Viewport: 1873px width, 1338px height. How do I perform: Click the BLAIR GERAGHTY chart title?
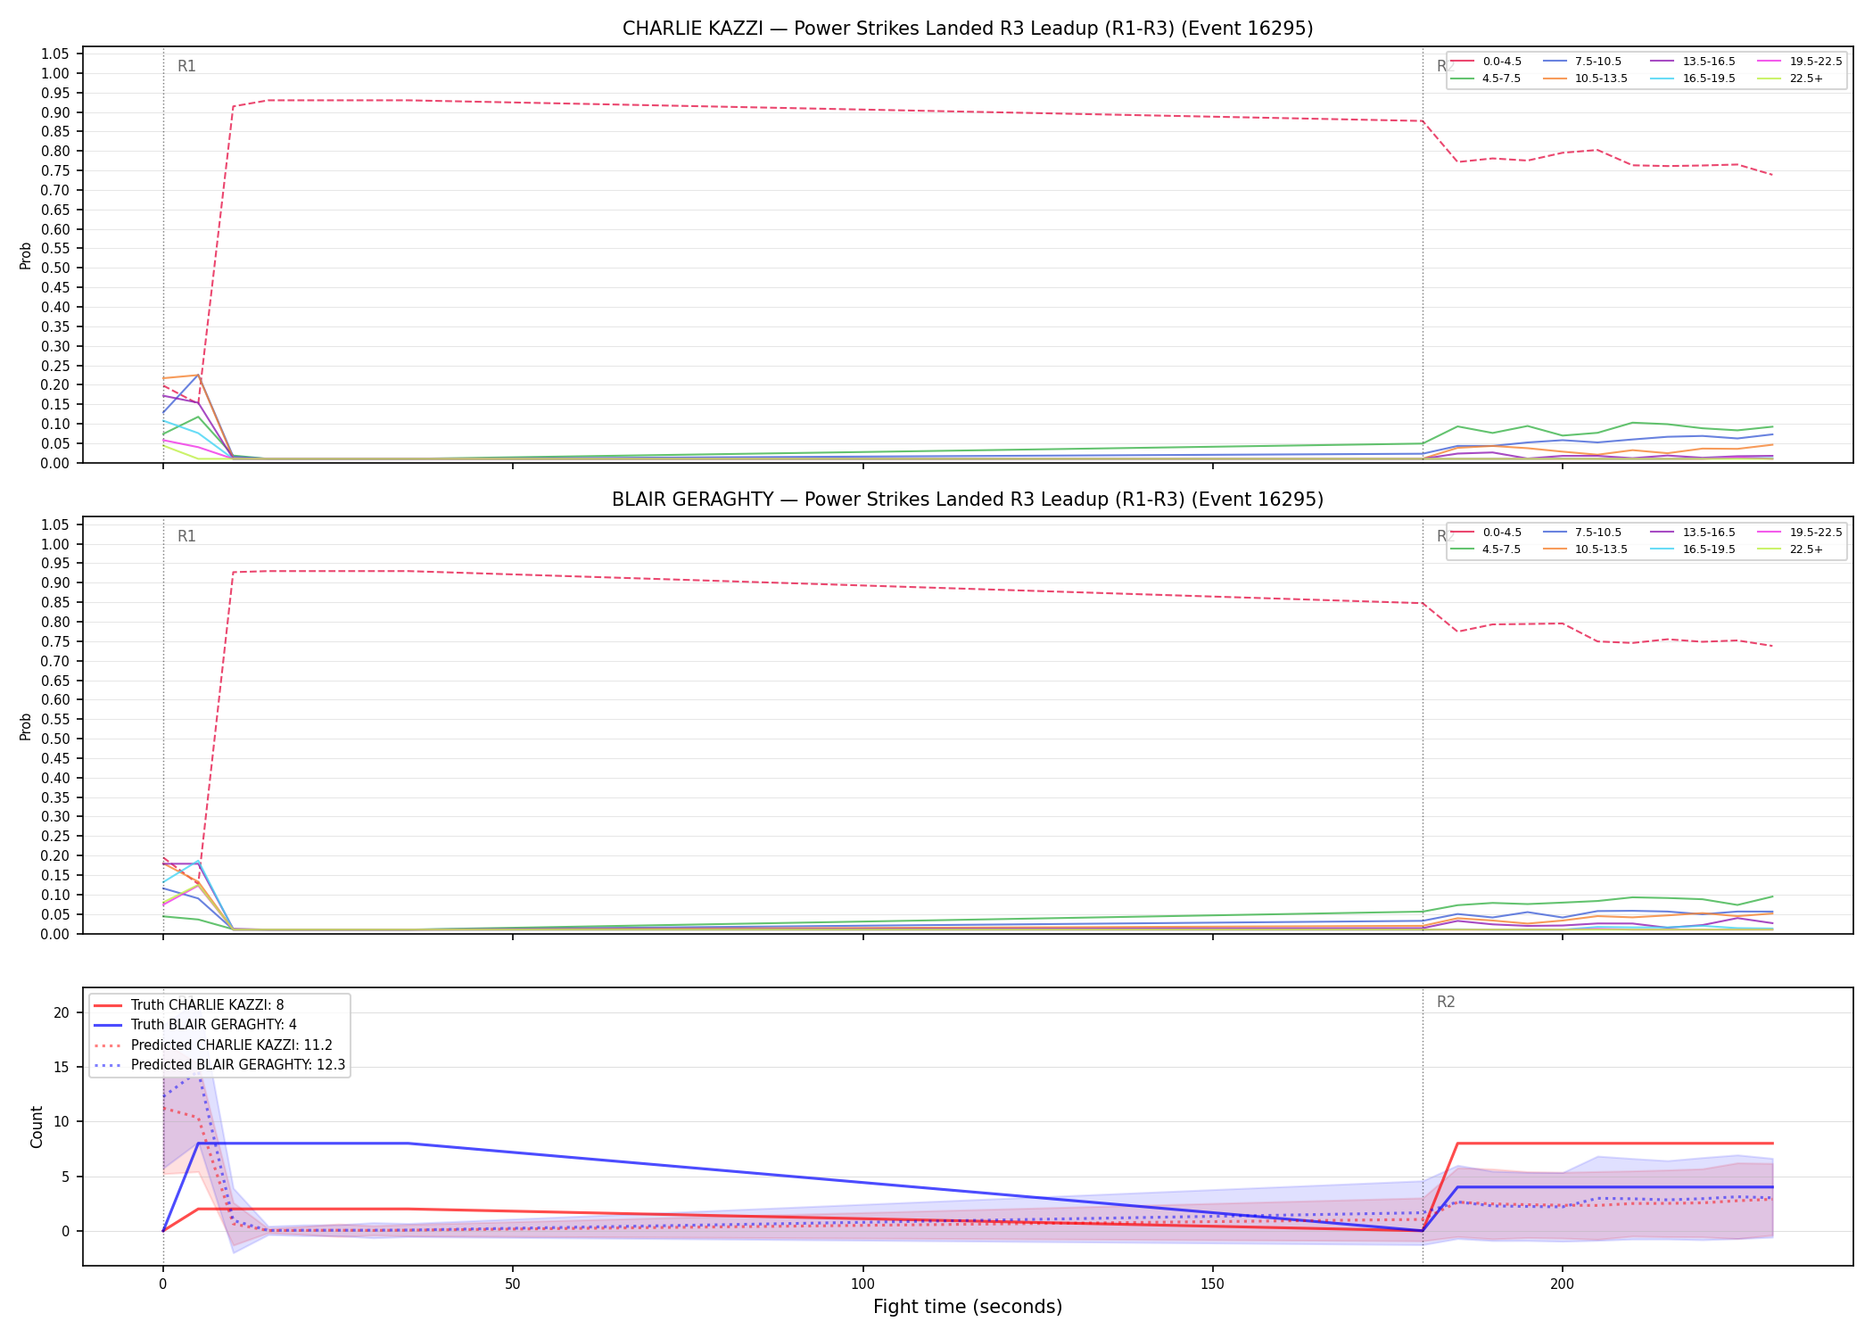[x=968, y=500]
